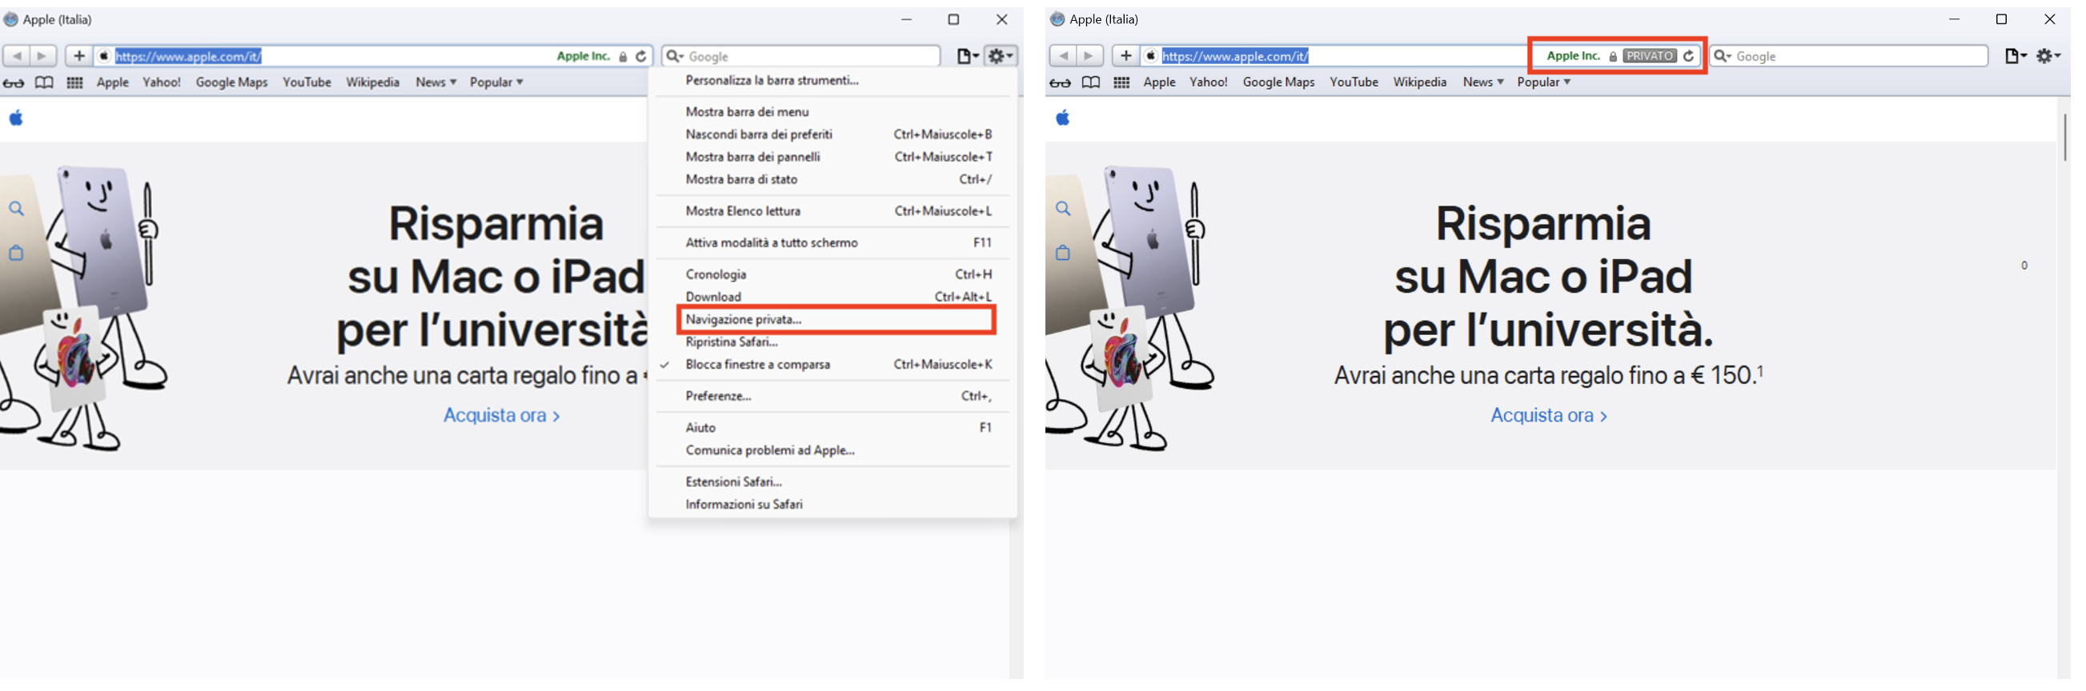Open the page menu icon in right window
The image size is (2086, 691).
2015,56
